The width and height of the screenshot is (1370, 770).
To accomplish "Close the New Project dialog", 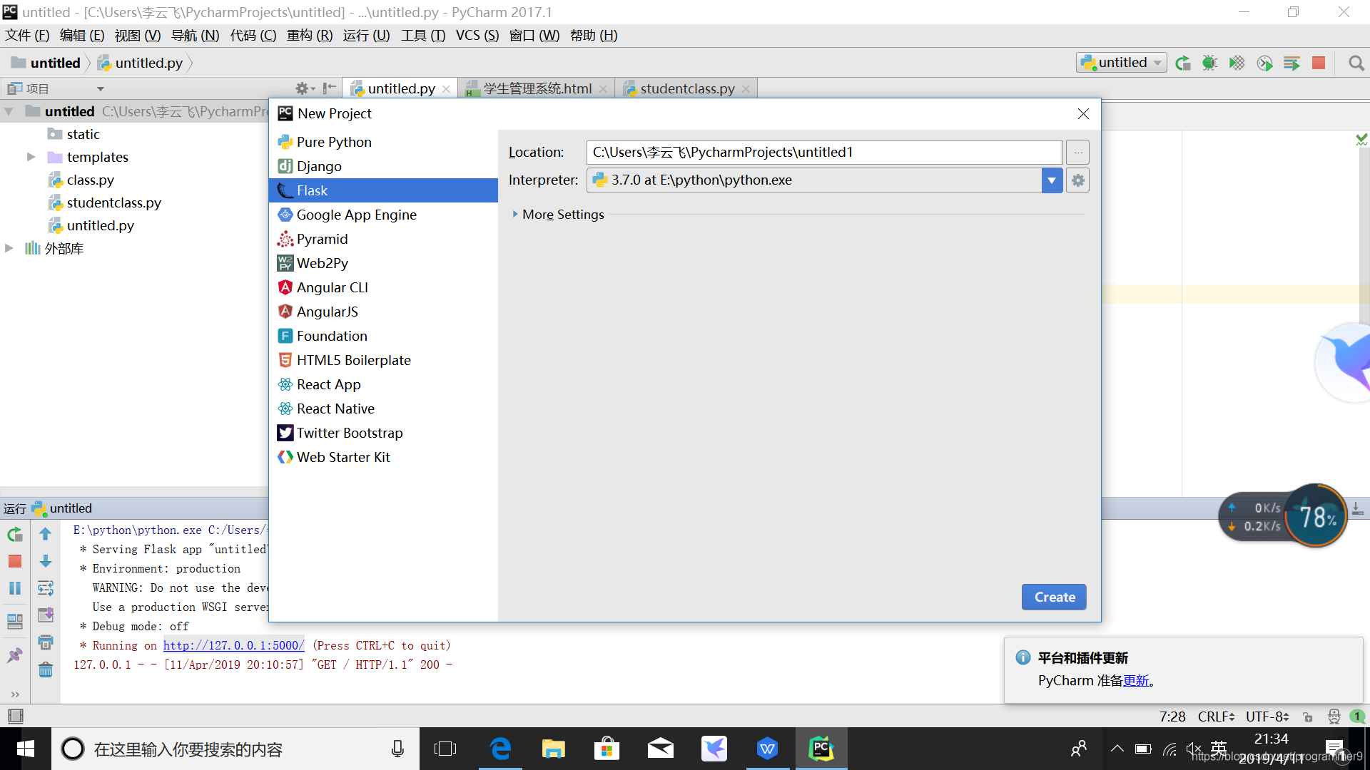I will (x=1083, y=113).
